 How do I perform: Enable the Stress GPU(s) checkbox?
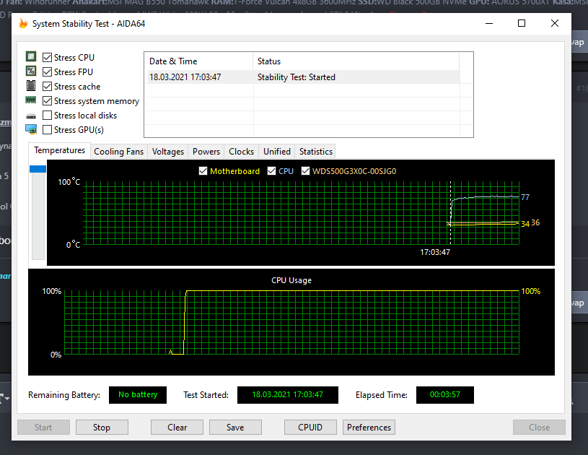[x=47, y=129]
